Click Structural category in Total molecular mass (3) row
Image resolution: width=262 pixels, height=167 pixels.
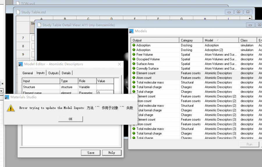point(187,129)
